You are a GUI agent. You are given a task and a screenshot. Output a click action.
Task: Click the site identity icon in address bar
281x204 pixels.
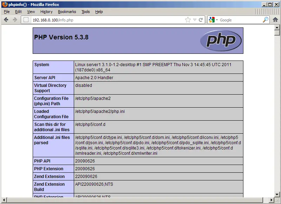pos(26,20)
